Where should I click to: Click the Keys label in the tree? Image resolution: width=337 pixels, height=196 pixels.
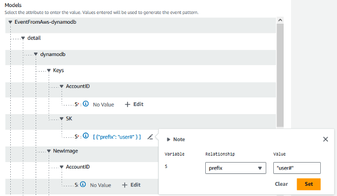[x=58, y=70]
